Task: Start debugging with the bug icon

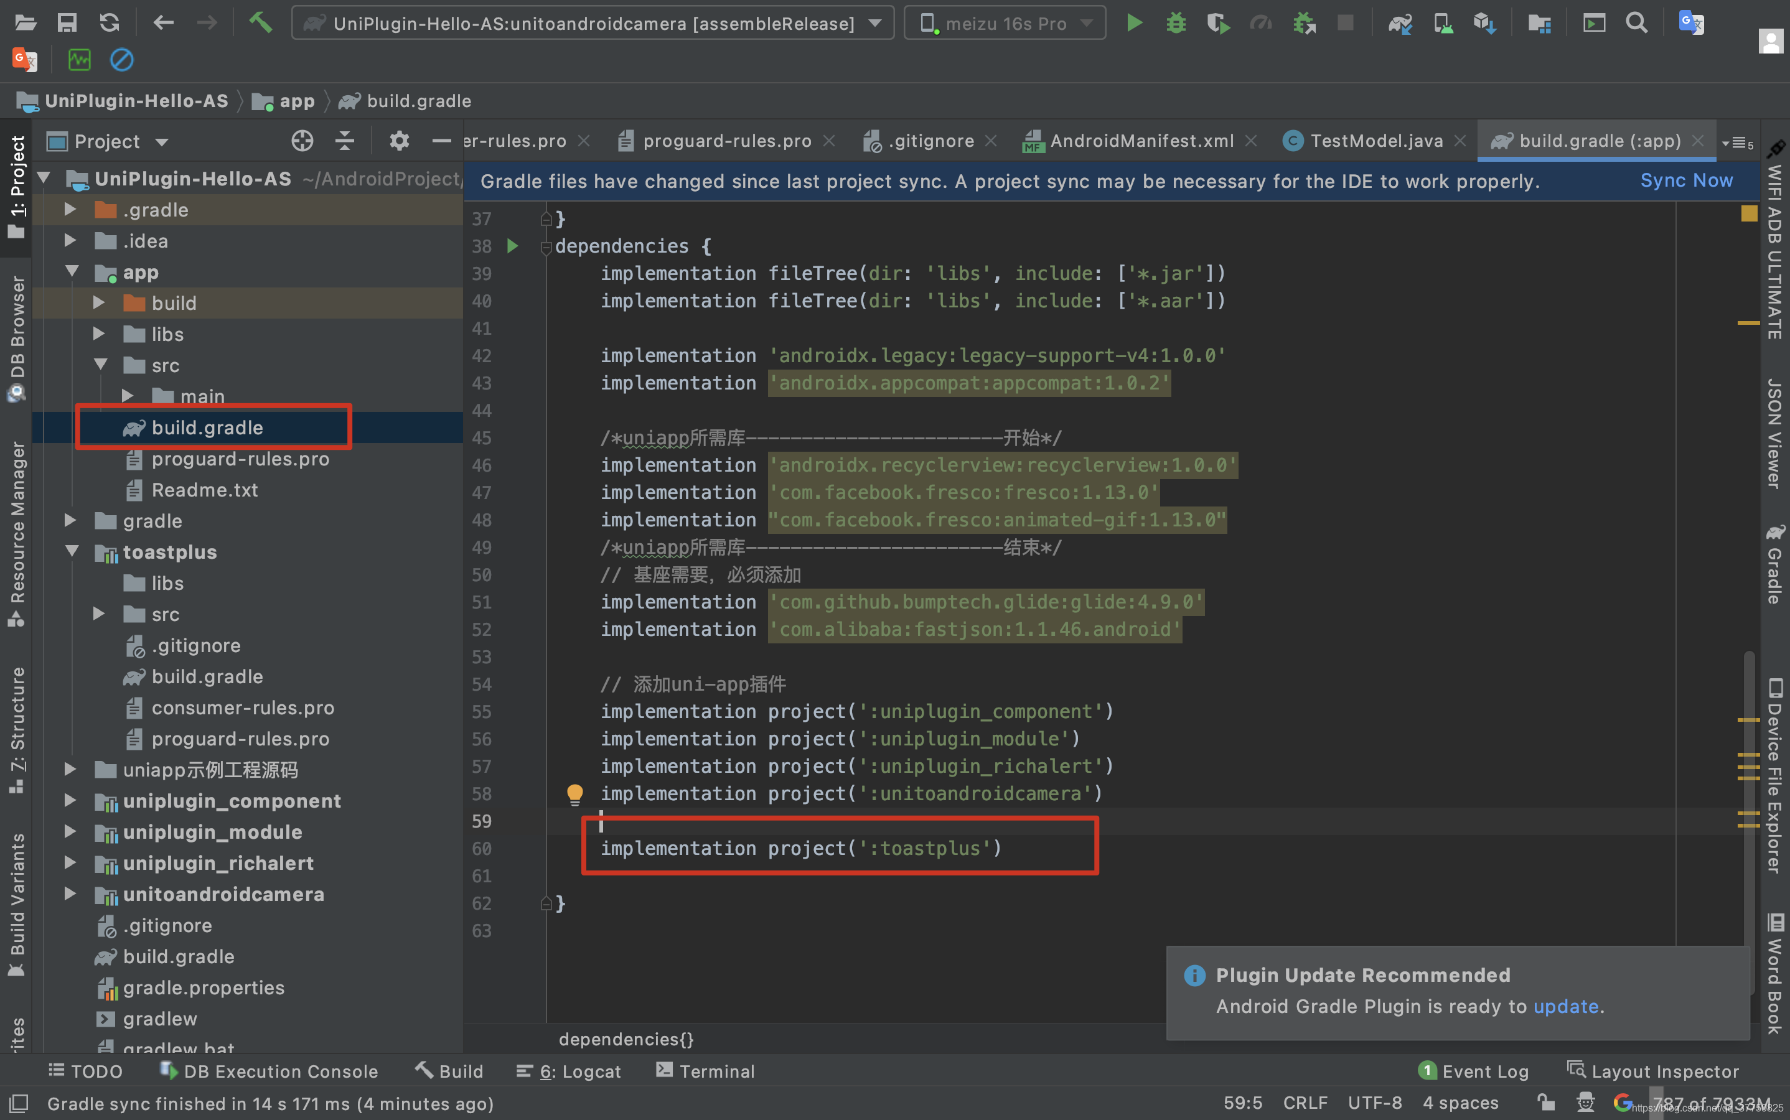Action: pos(1176,23)
